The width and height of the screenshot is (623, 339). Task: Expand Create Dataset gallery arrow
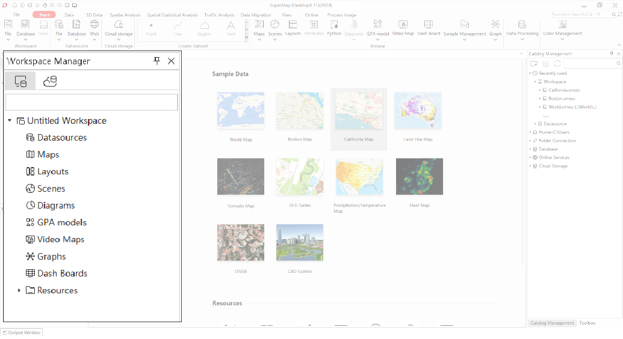246,37
